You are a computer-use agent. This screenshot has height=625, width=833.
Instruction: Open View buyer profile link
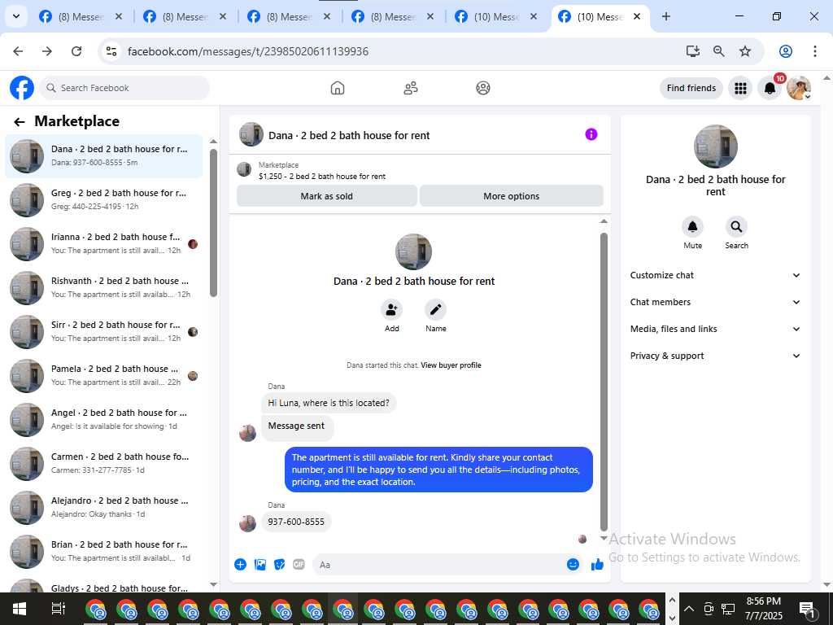pyautogui.click(x=451, y=365)
